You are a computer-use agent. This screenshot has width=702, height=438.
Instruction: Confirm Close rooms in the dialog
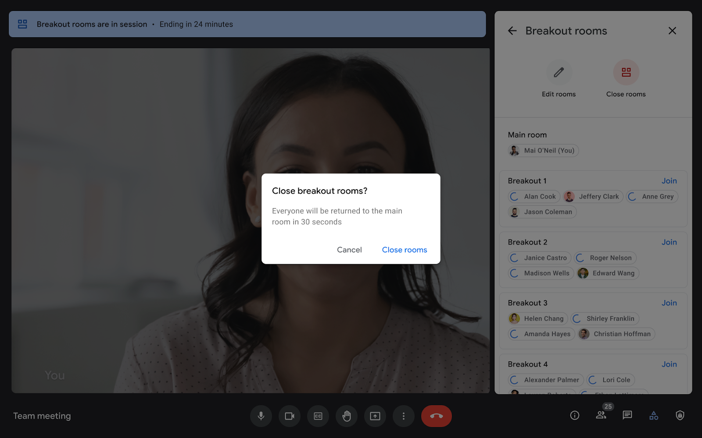click(x=404, y=250)
